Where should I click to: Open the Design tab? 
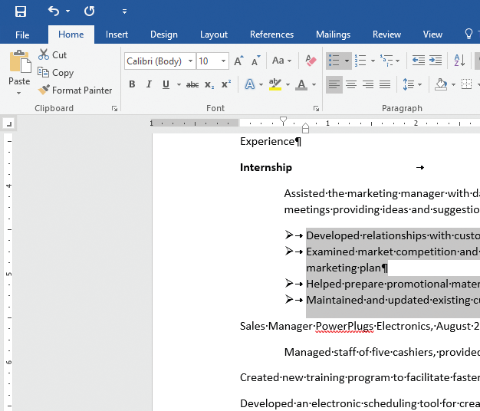coord(164,35)
